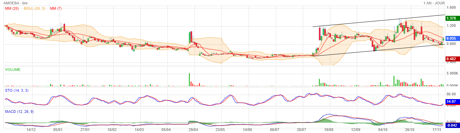
Task: Click the 06/07 date axis label
Action: 274,129
